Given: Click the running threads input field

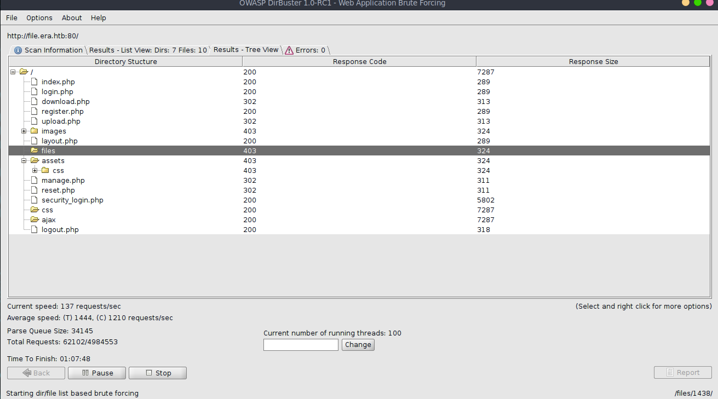Looking at the screenshot, I should click(301, 345).
